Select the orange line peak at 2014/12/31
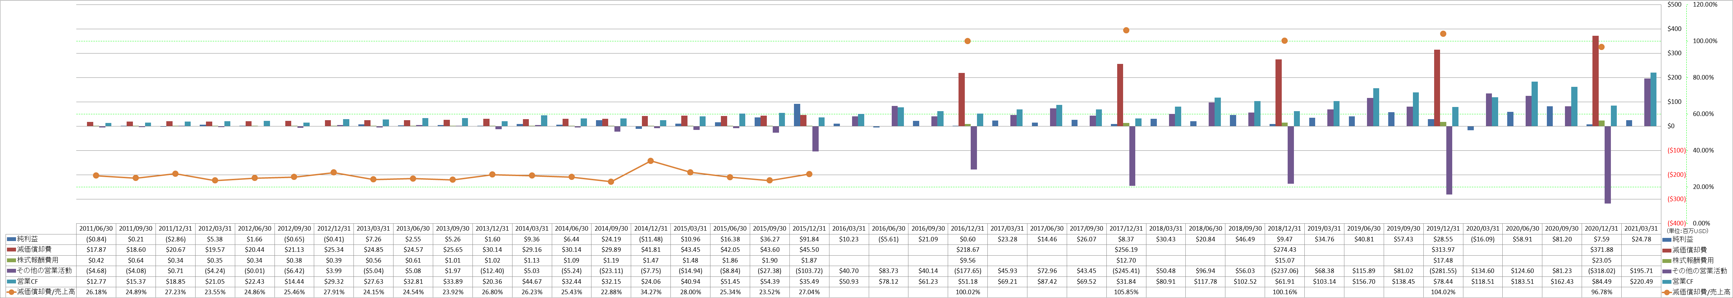Viewport: 1733px width, 298px height. pos(651,161)
